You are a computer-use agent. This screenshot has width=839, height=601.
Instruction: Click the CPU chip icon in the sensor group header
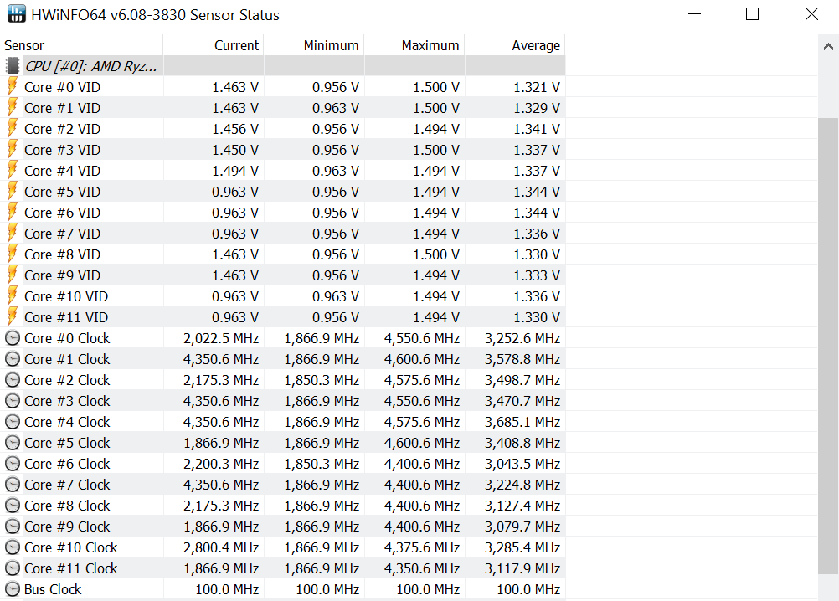[13, 66]
